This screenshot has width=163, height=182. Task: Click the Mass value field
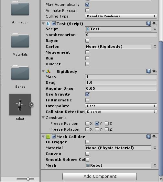click(x=121, y=77)
